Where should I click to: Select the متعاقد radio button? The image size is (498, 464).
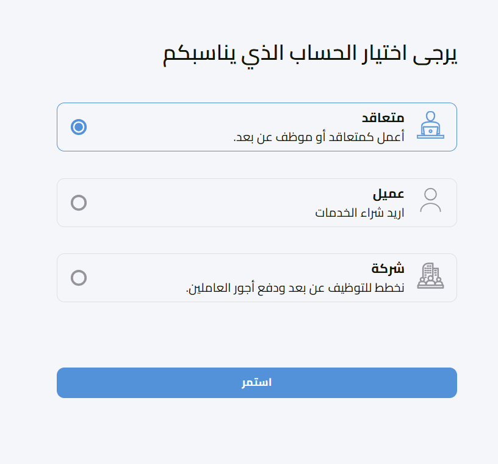point(79,127)
